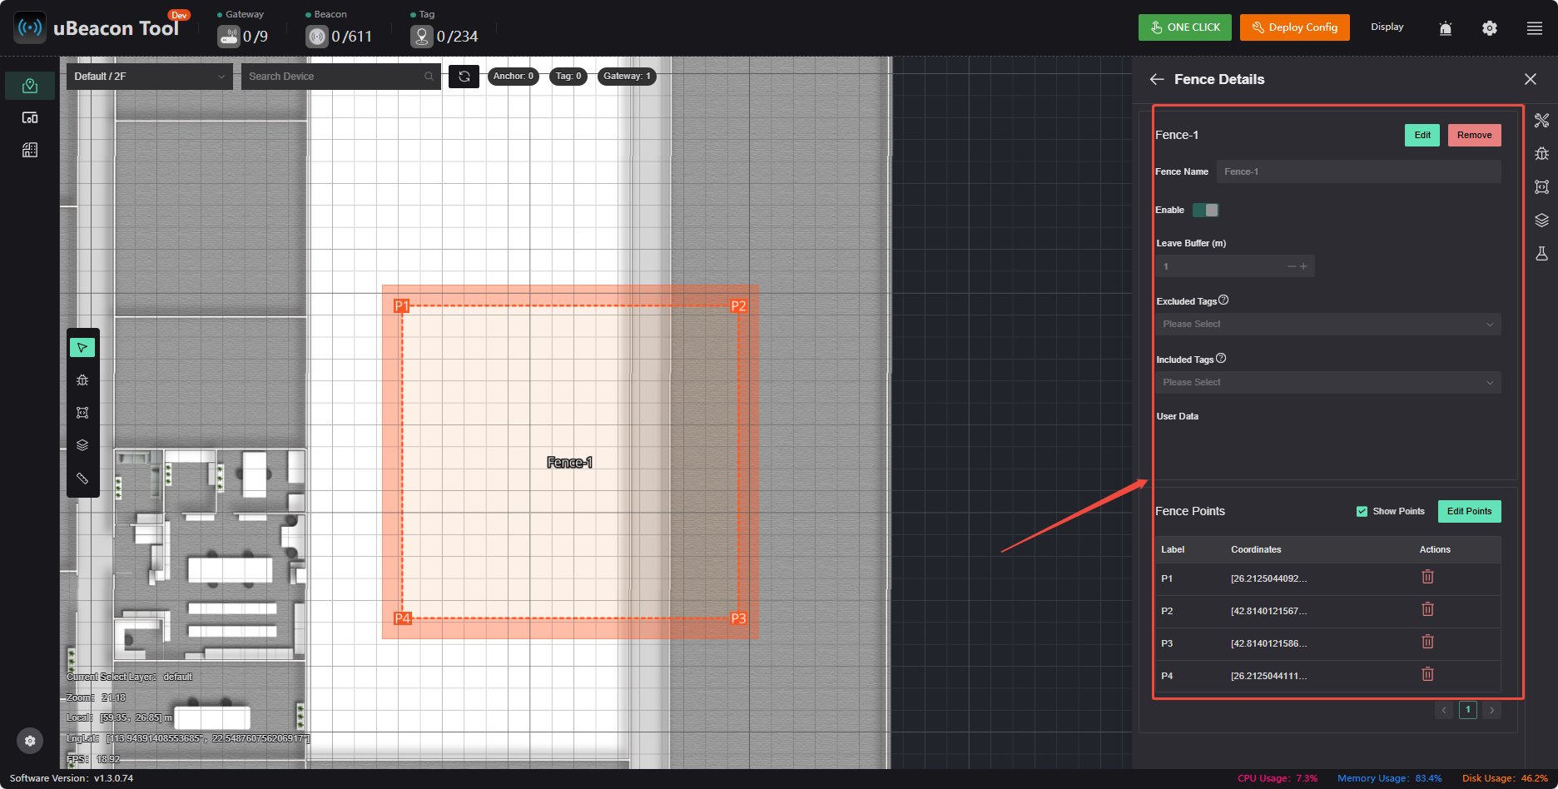Open the Default / 2F floor dropdown
Viewport: 1558px width, 789px height.
pos(150,76)
